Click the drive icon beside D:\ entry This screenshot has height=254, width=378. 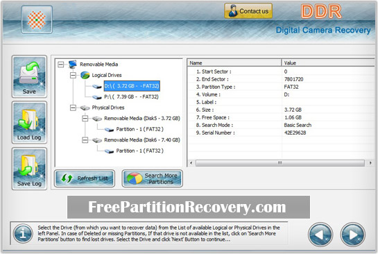point(97,86)
